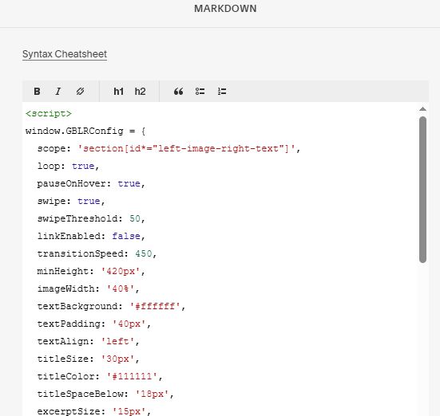Create a bulleted list

[200, 92]
